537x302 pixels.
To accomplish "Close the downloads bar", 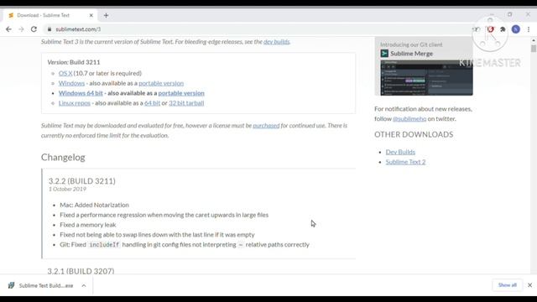I will click(529, 285).
